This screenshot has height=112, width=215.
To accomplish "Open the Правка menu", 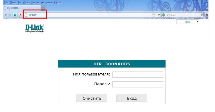I will 13,2.
